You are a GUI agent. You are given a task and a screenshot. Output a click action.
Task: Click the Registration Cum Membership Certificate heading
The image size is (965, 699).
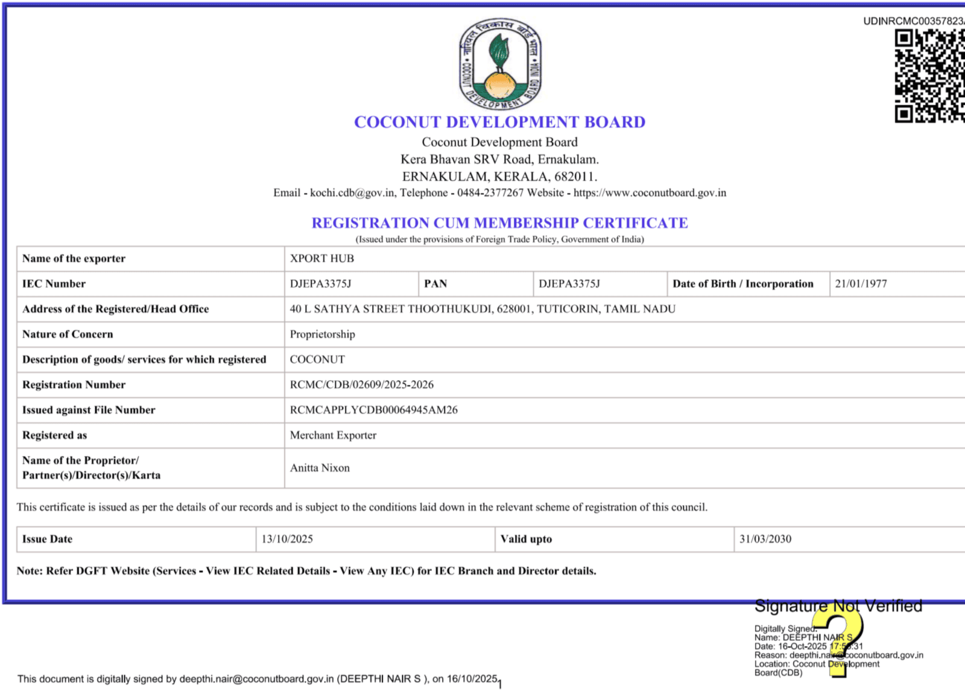[499, 223]
